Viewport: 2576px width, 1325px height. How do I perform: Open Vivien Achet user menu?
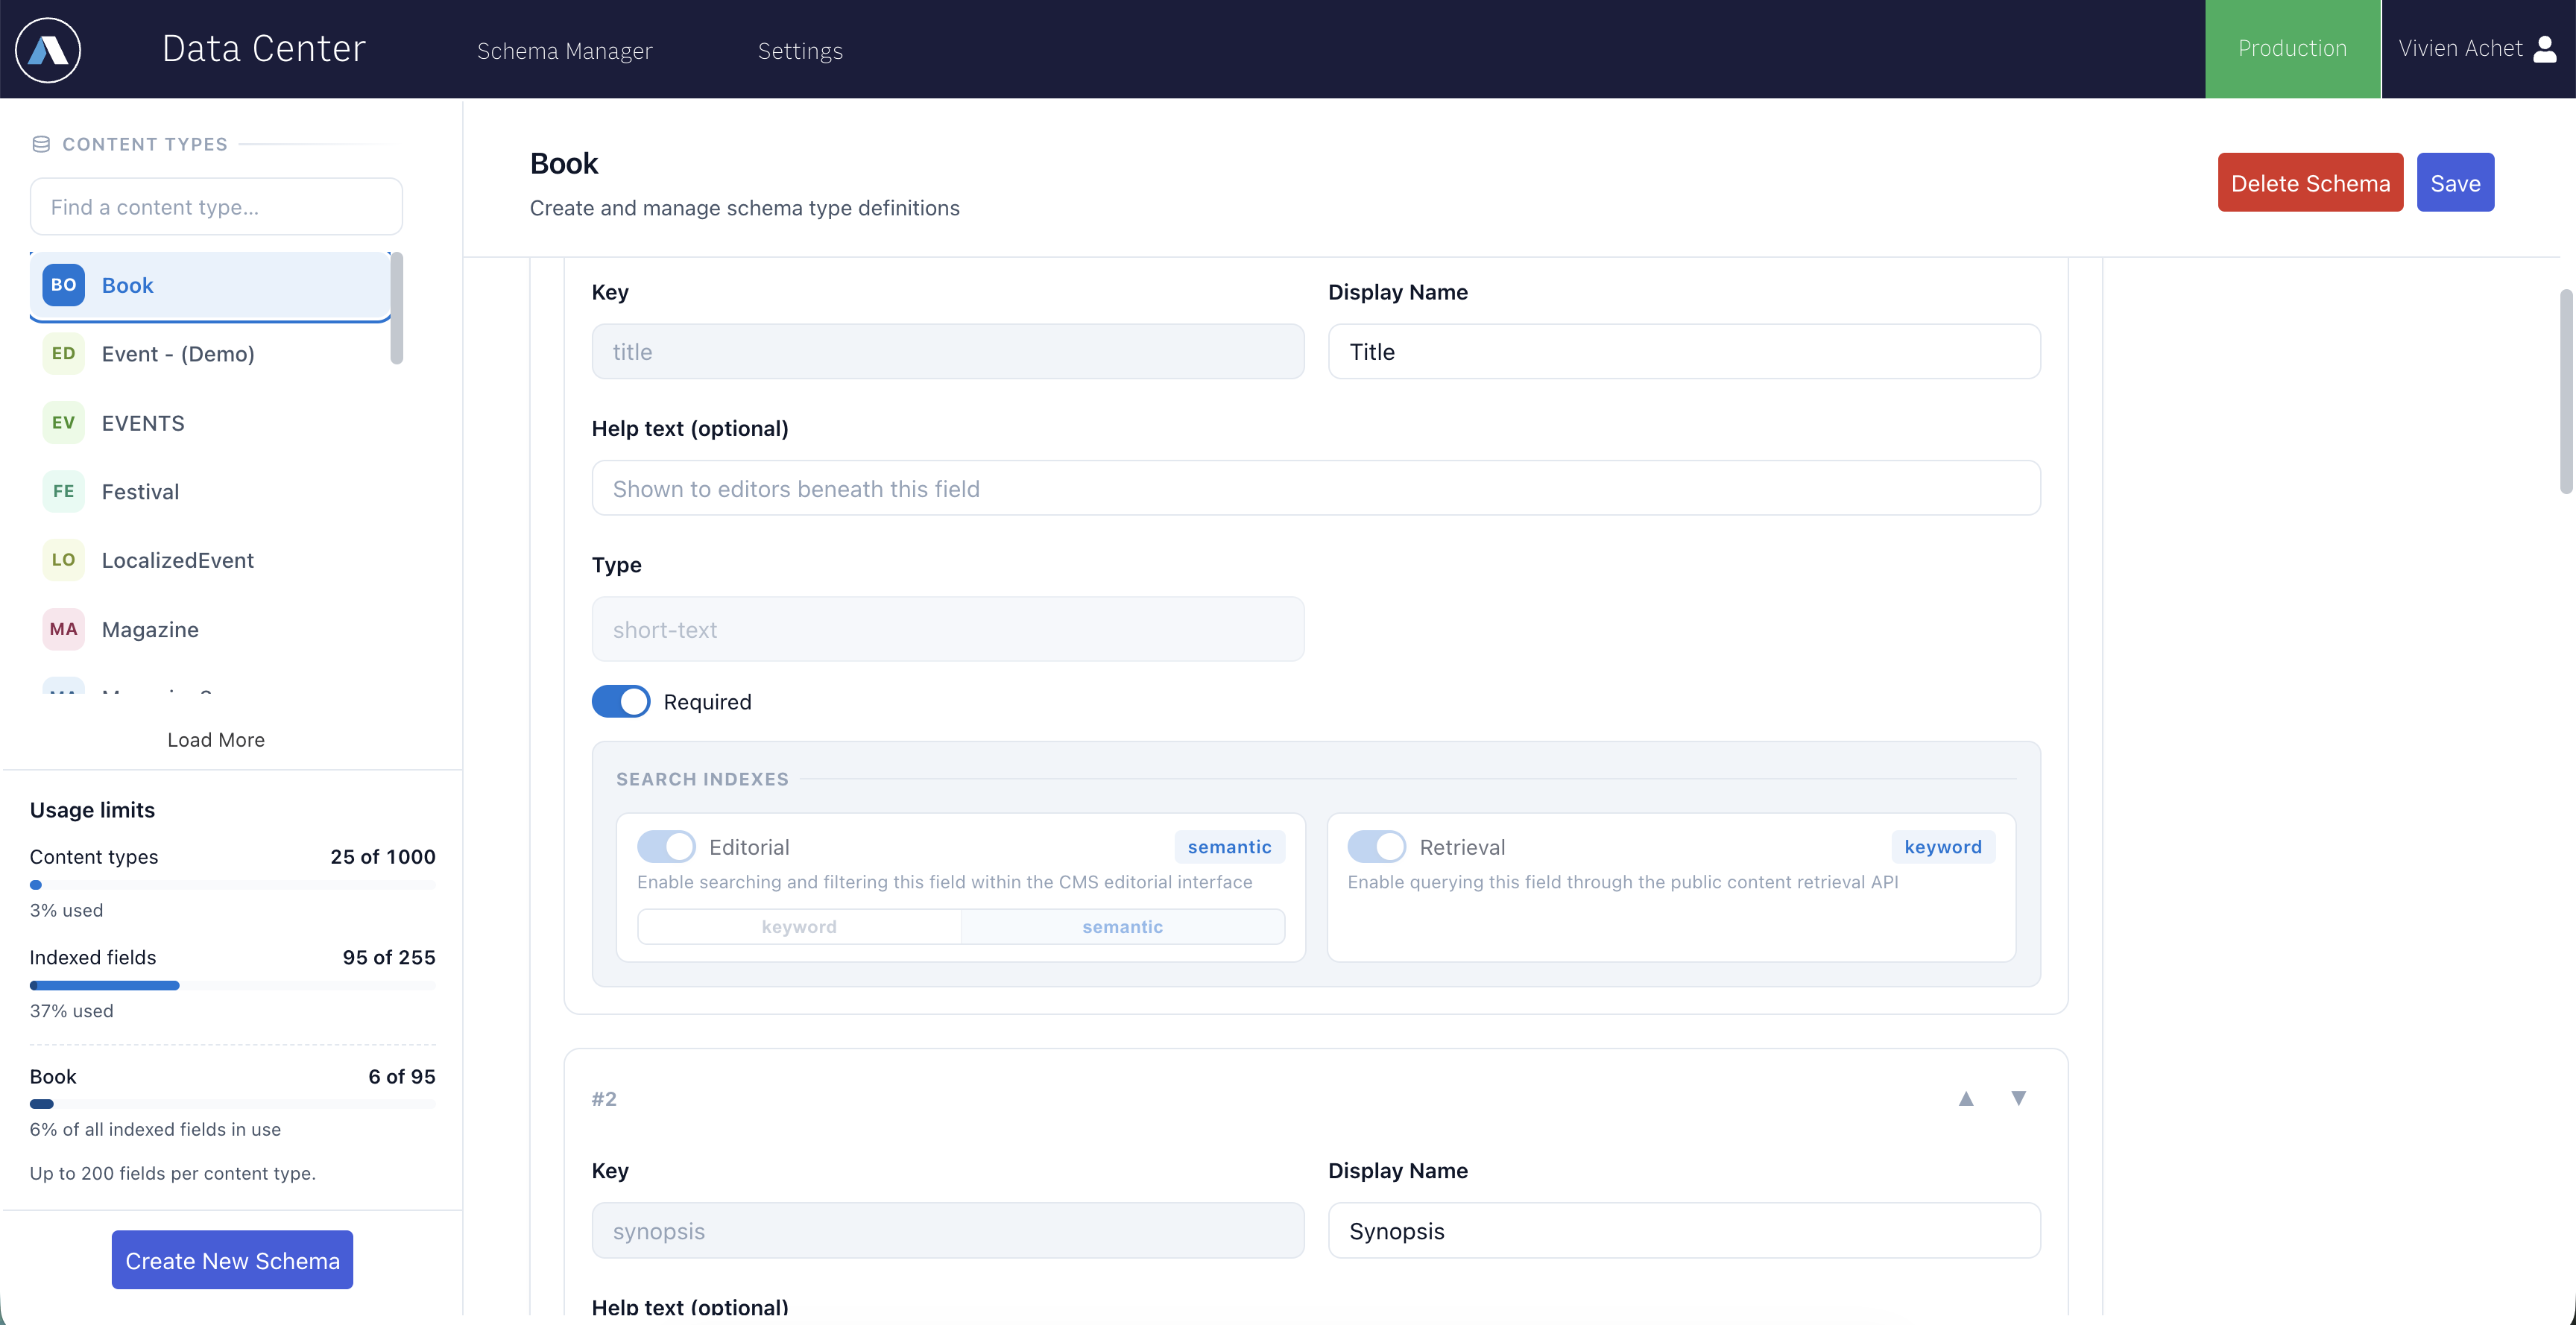pos(2477,49)
